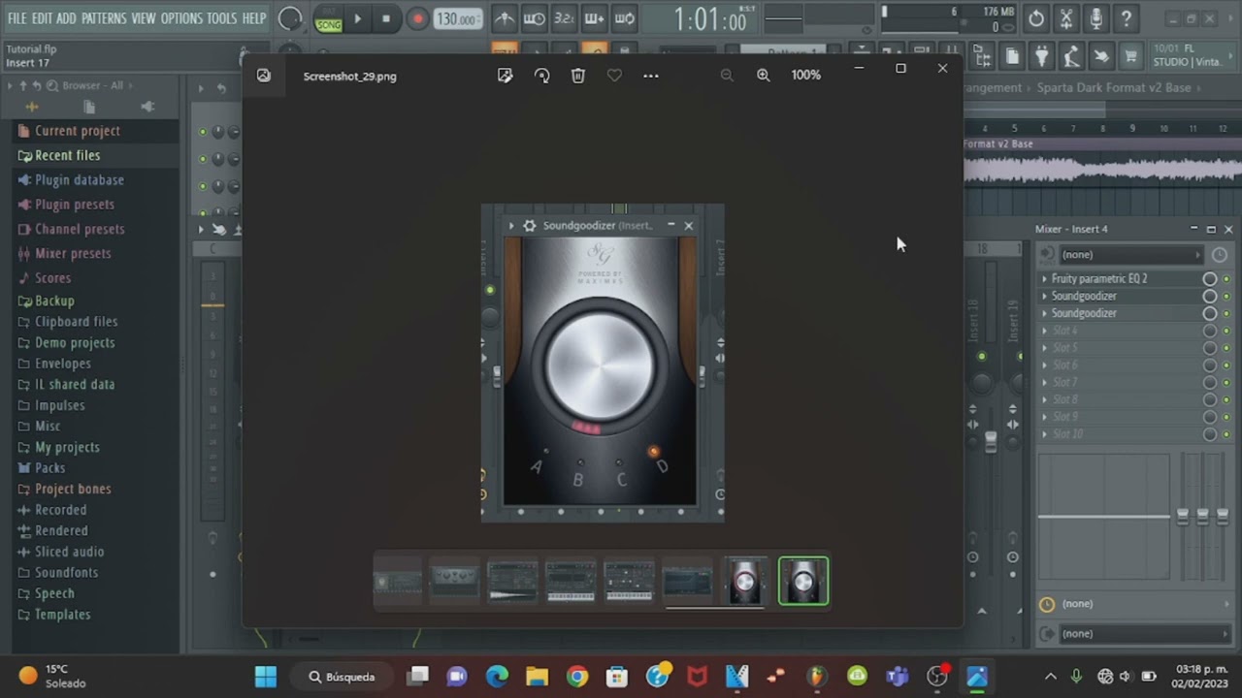This screenshot has height=698, width=1242.
Task: Open the Edit image icon in Photos
Action: [505, 76]
